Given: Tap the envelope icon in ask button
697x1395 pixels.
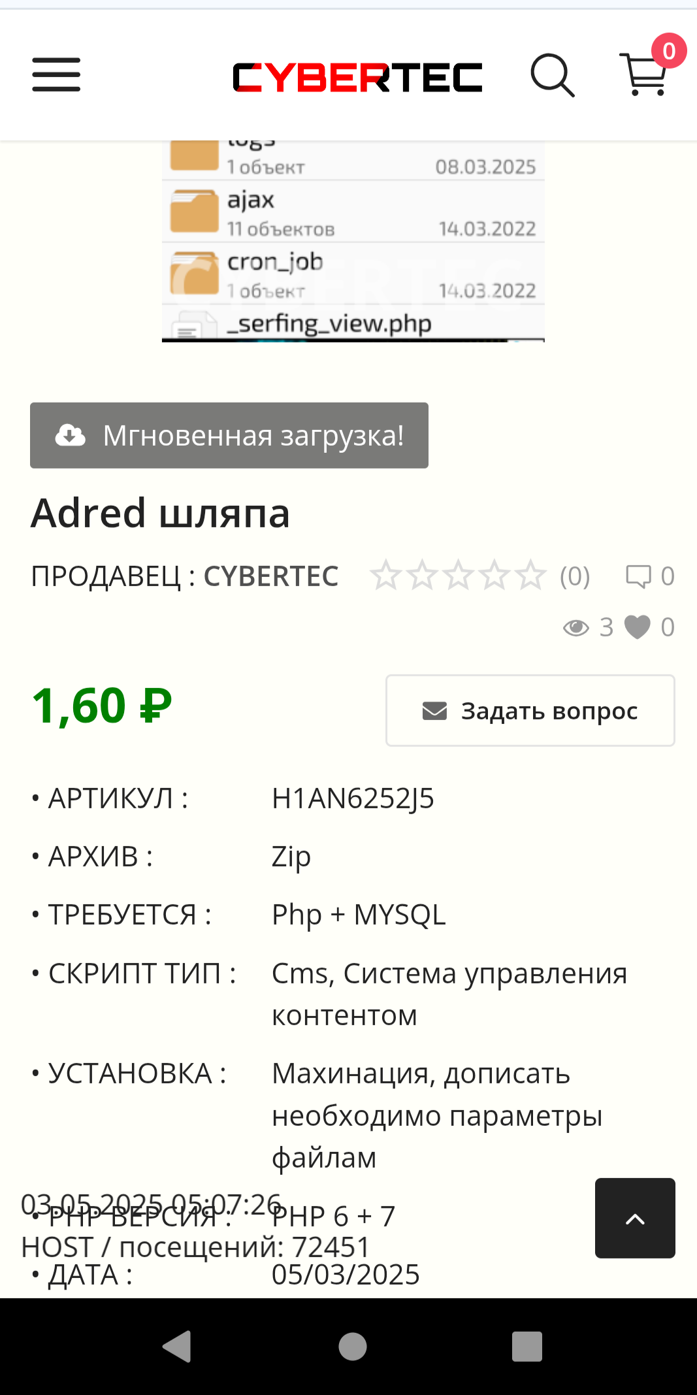Looking at the screenshot, I should [x=434, y=711].
